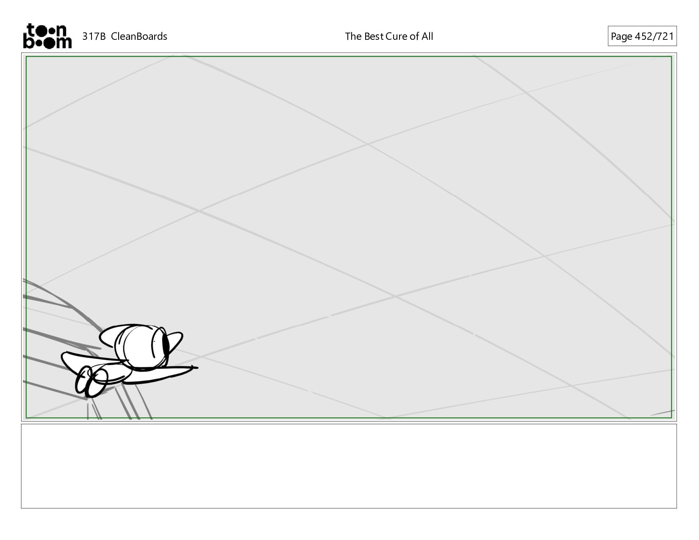
Task: Click the 'Page 452/721' page number box
Action: [x=642, y=36]
